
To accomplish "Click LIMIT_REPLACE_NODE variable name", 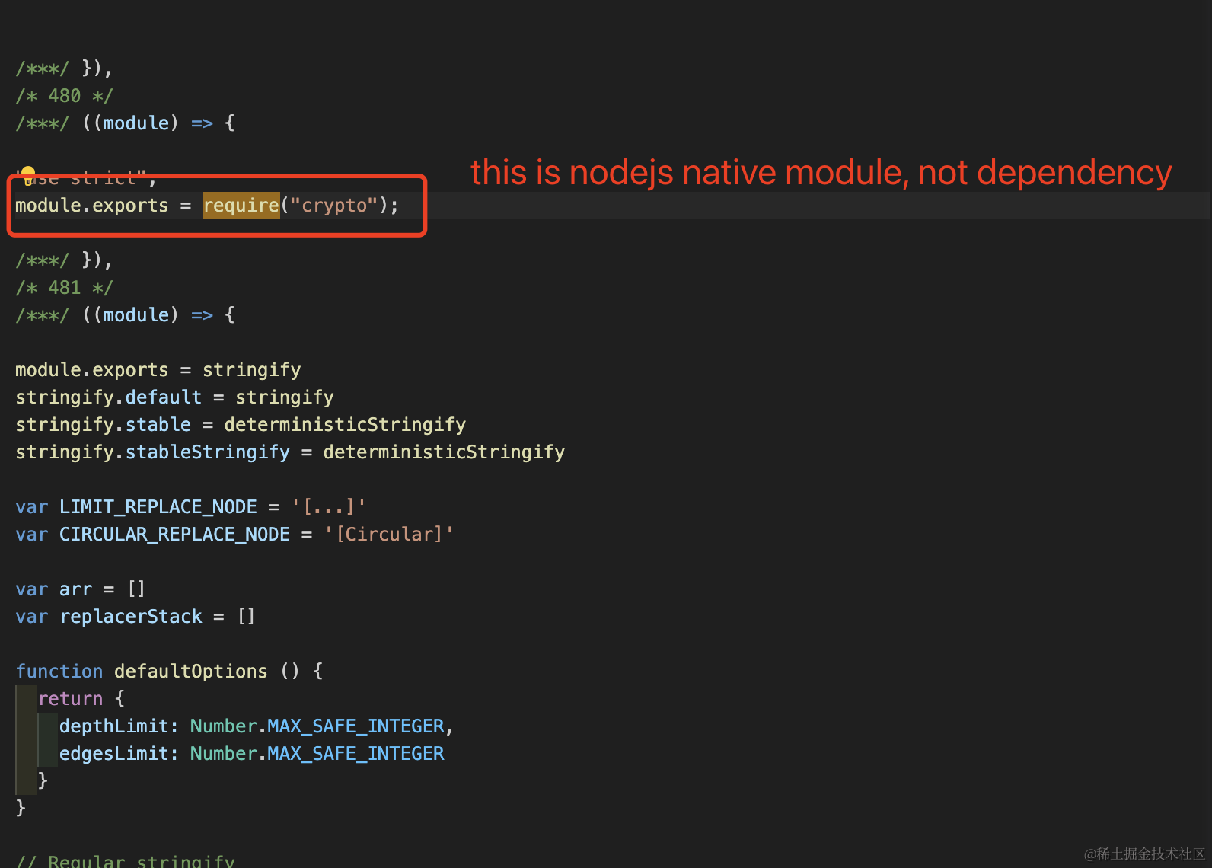I will coord(158,507).
